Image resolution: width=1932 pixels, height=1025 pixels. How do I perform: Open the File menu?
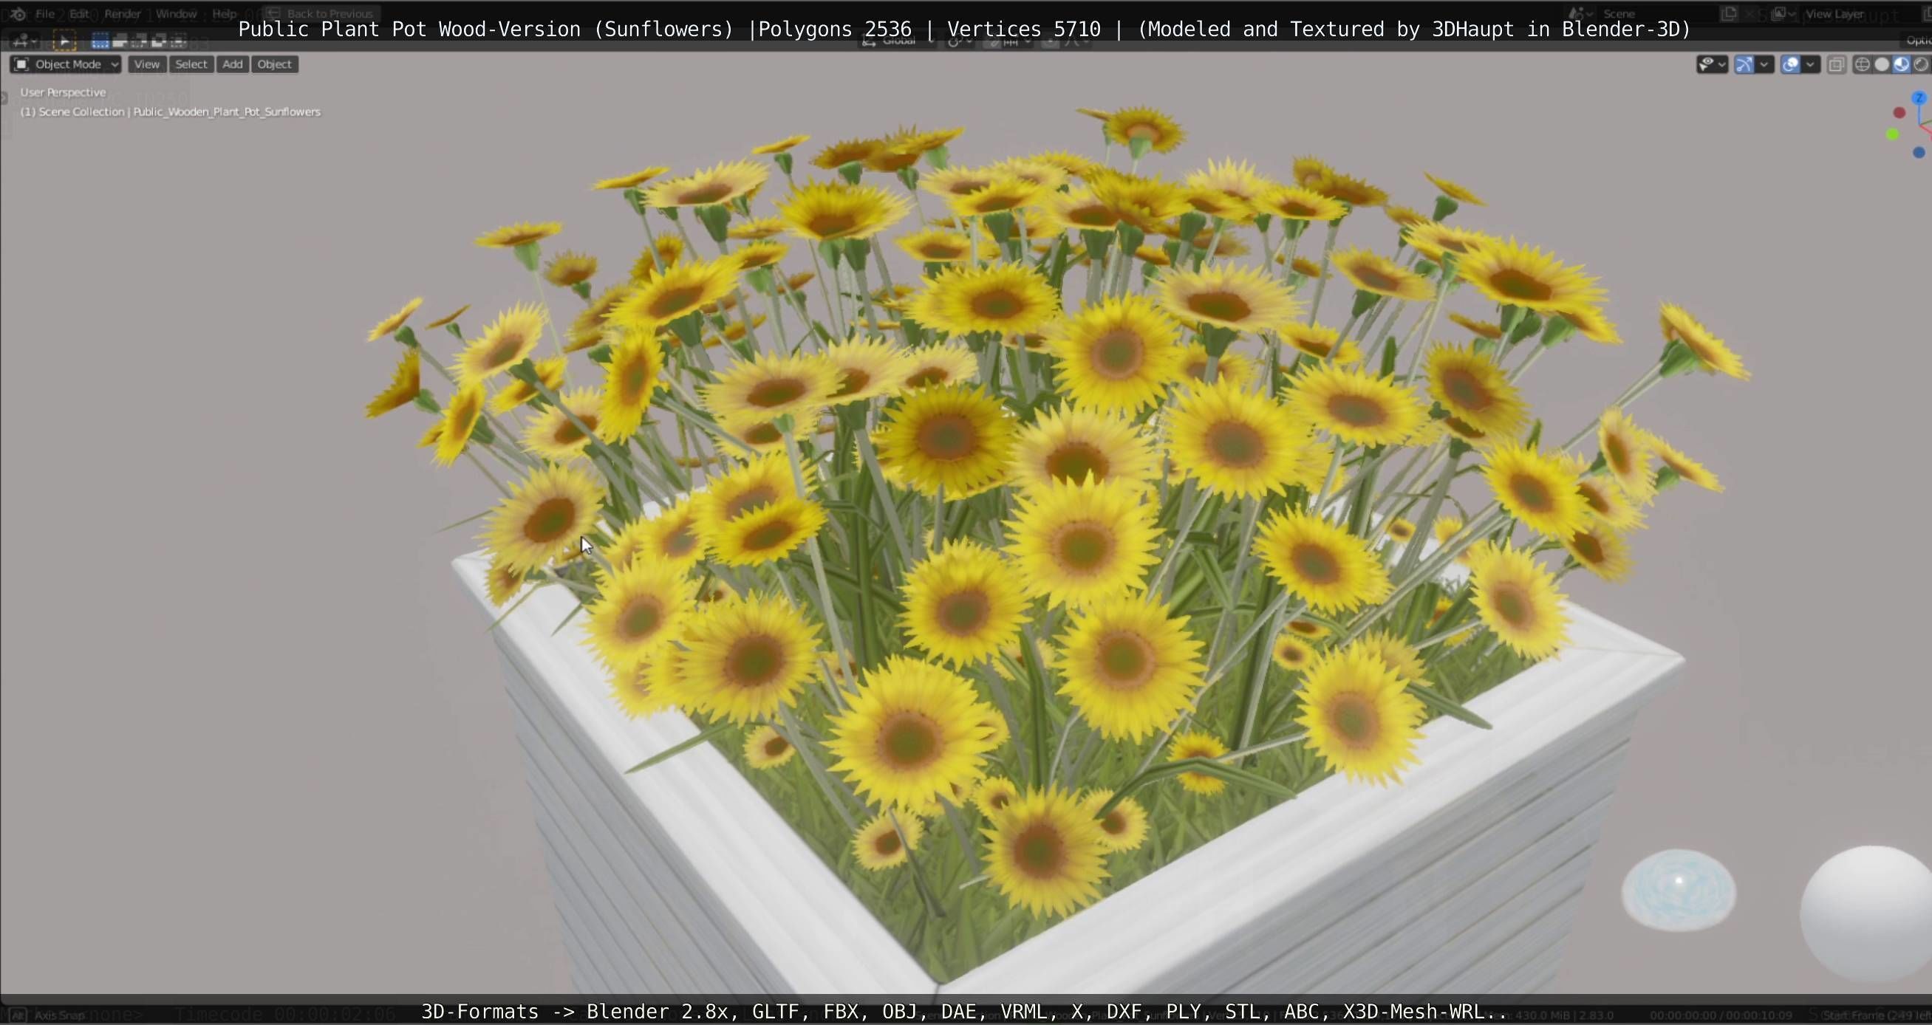(45, 13)
